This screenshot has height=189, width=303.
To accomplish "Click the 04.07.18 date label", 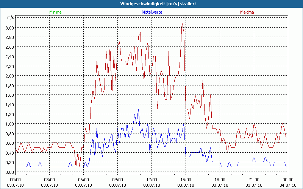I will (x=287, y=185).
